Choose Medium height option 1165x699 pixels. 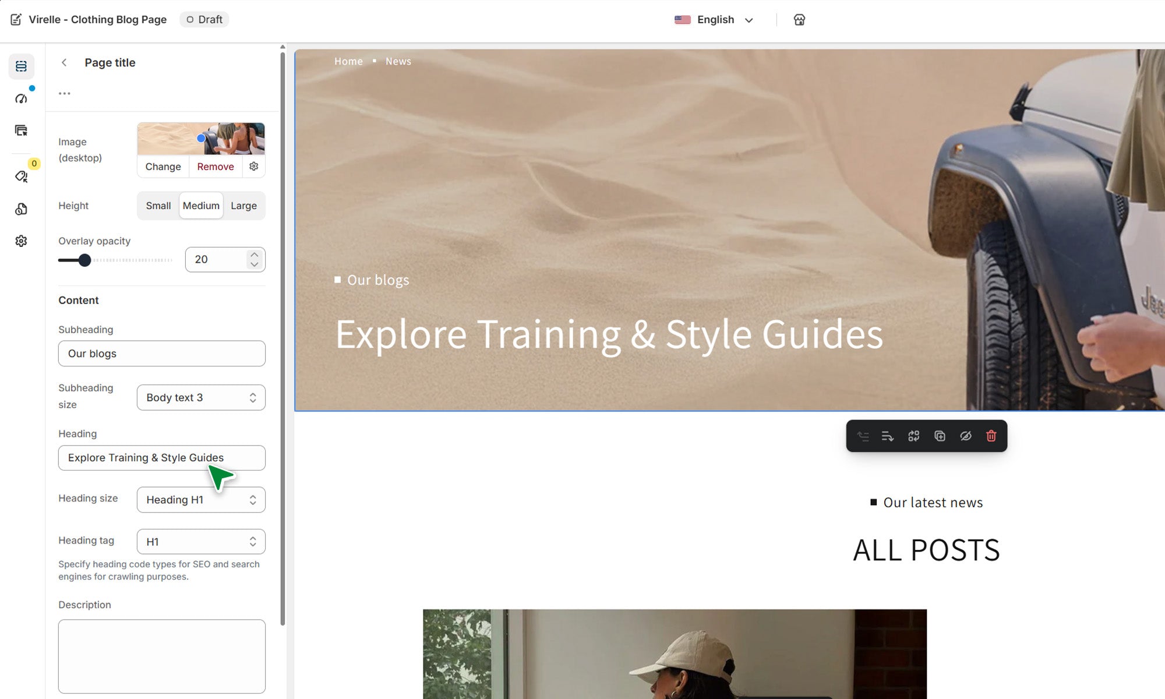(201, 206)
